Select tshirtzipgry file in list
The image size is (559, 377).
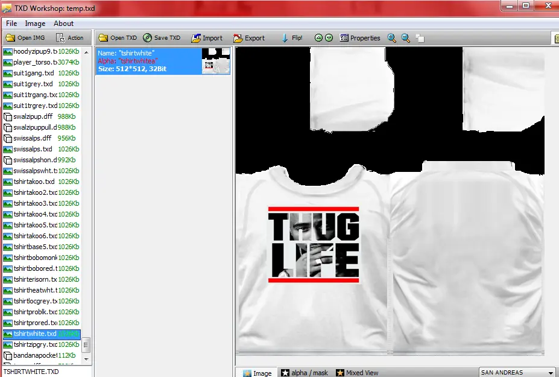click(42, 344)
